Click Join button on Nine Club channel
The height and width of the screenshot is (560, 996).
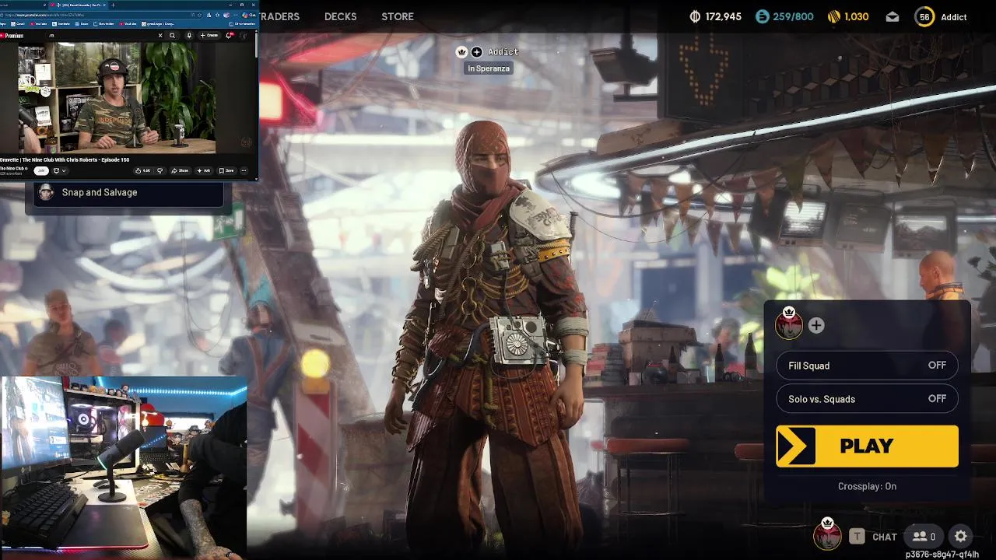[x=41, y=170]
